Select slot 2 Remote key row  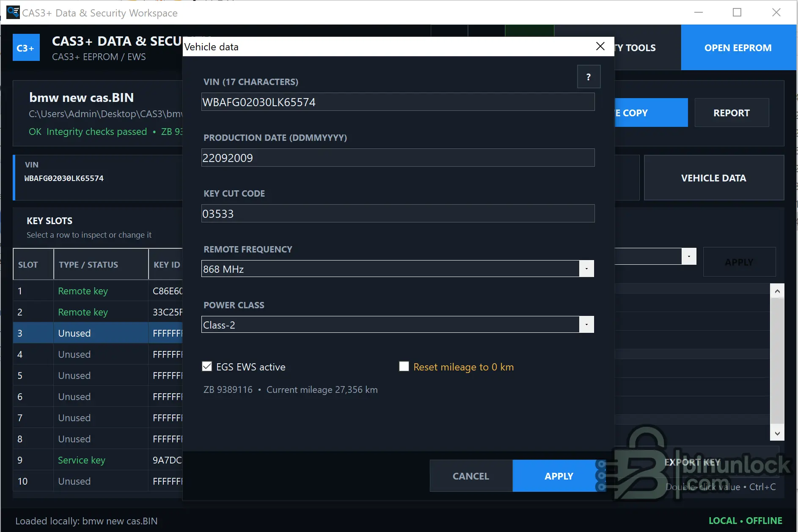click(x=98, y=312)
